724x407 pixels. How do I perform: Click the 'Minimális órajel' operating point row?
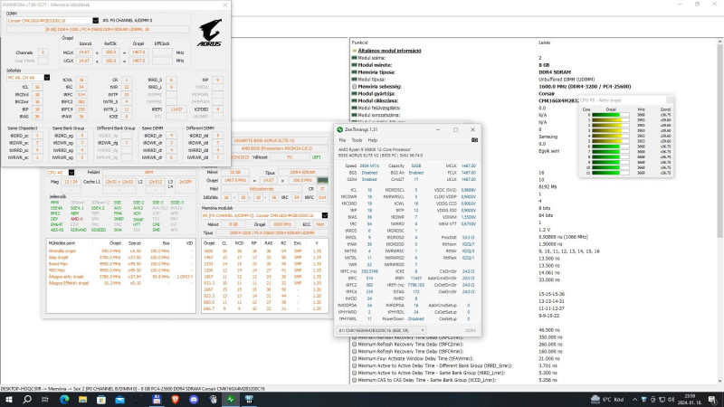120,251
